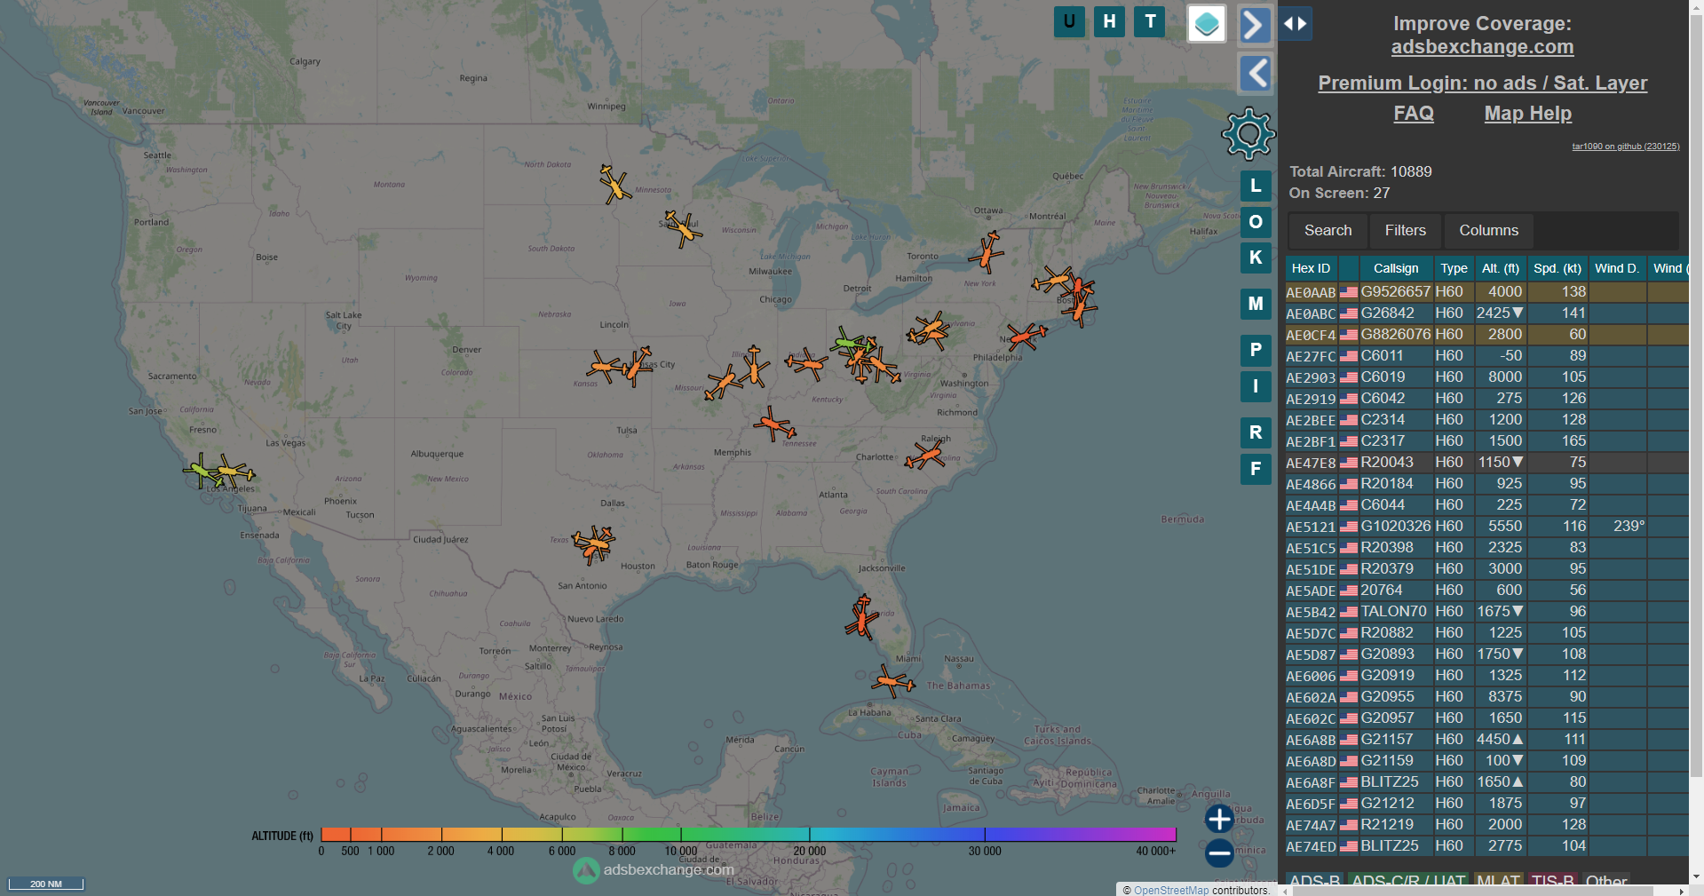This screenshot has width=1704, height=896.
Task: Open the FAQ link
Action: pos(1414,114)
